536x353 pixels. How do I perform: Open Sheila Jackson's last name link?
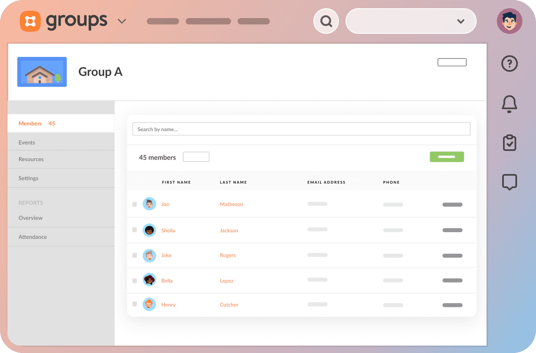[x=229, y=230]
